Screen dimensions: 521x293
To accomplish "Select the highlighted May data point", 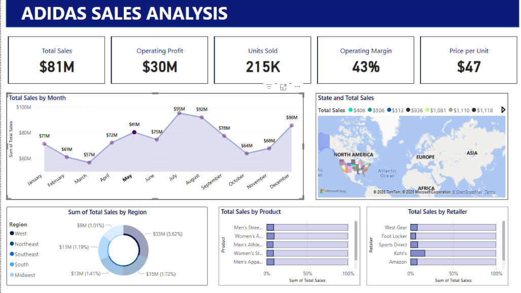I will click(x=134, y=132).
